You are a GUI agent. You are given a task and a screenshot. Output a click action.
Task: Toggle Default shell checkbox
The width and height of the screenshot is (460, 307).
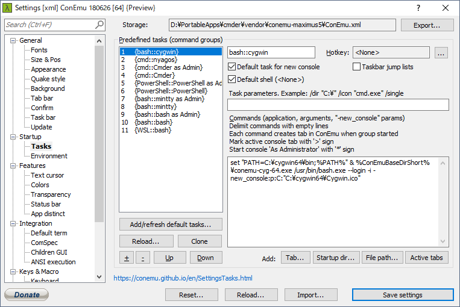[232, 79]
